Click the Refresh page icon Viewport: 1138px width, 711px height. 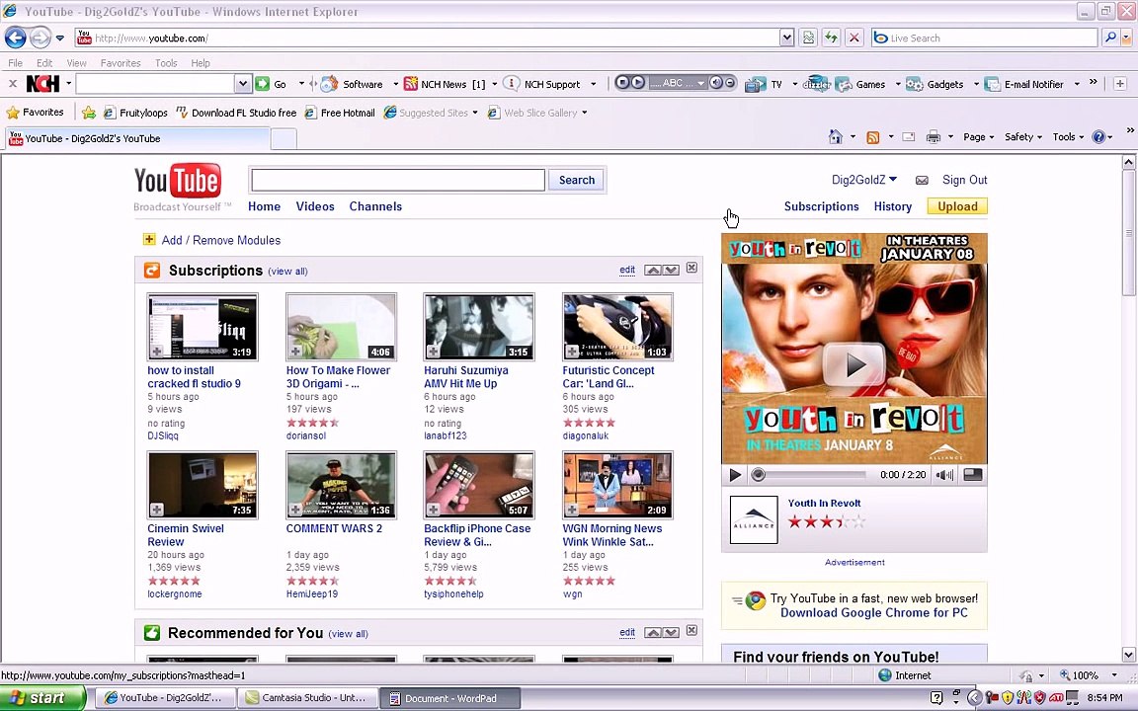click(x=831, y=38)
